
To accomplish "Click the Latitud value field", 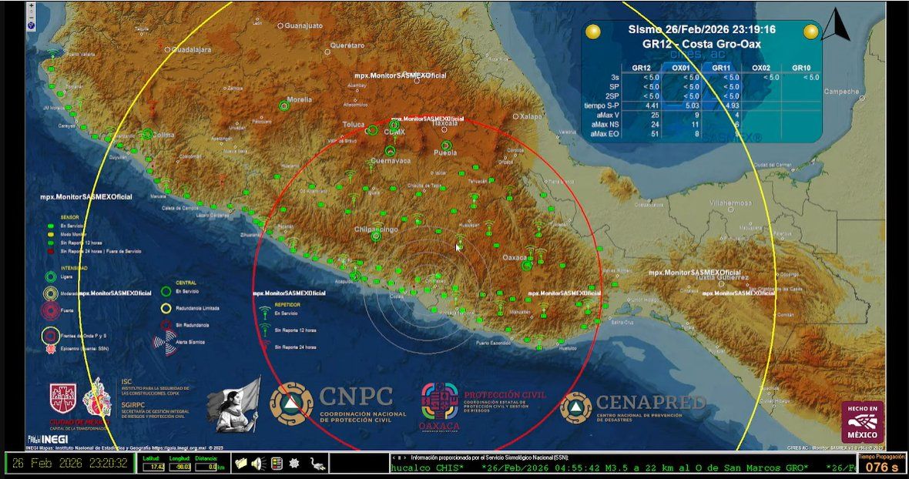I will click(x=153, y=467).
